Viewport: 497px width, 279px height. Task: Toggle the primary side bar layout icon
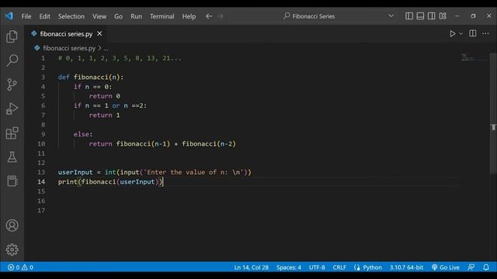[409, 15]
